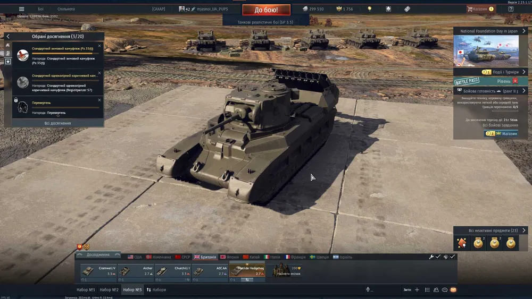Expand the Бойова готовність task chevron
The image size is (532, 299).
click(x=523, y=91)
